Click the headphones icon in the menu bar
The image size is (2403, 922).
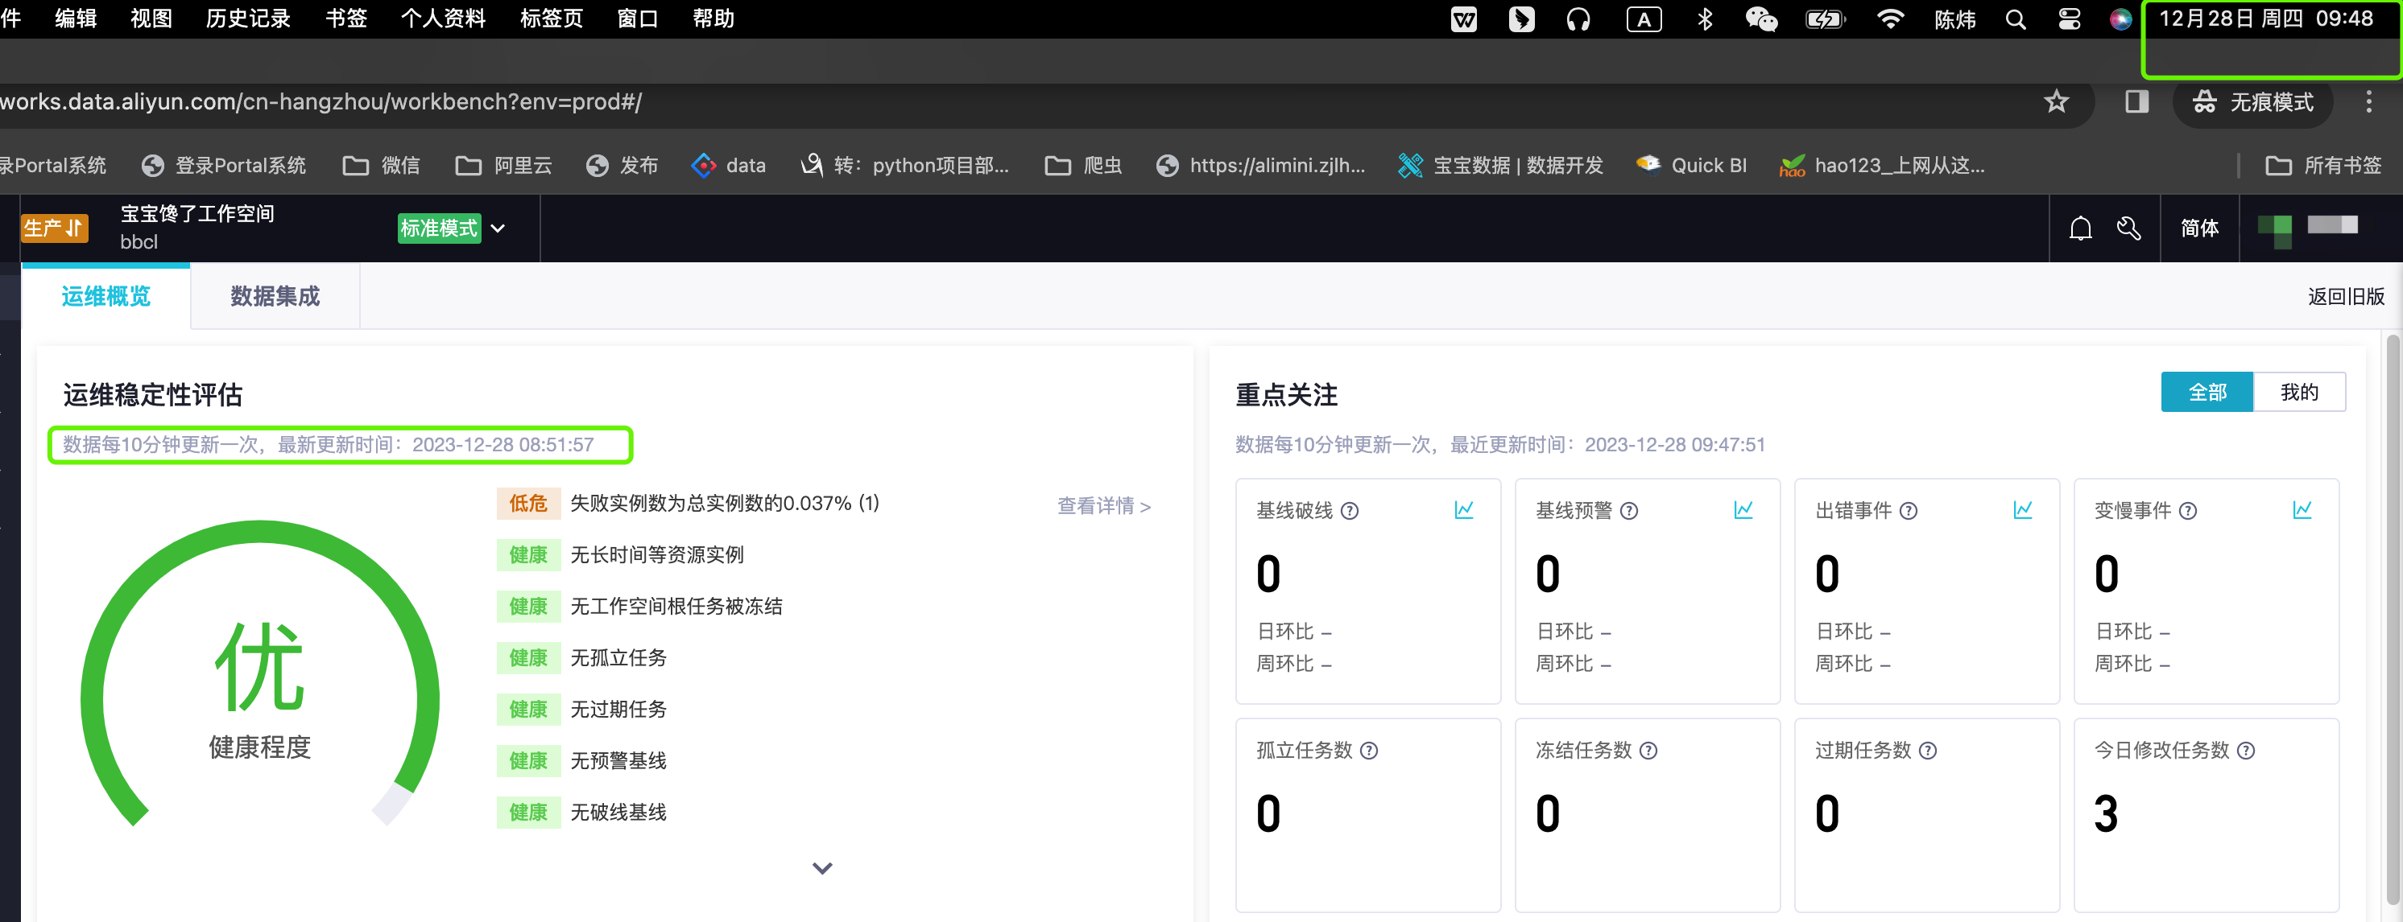click(x=1578, y=19)
